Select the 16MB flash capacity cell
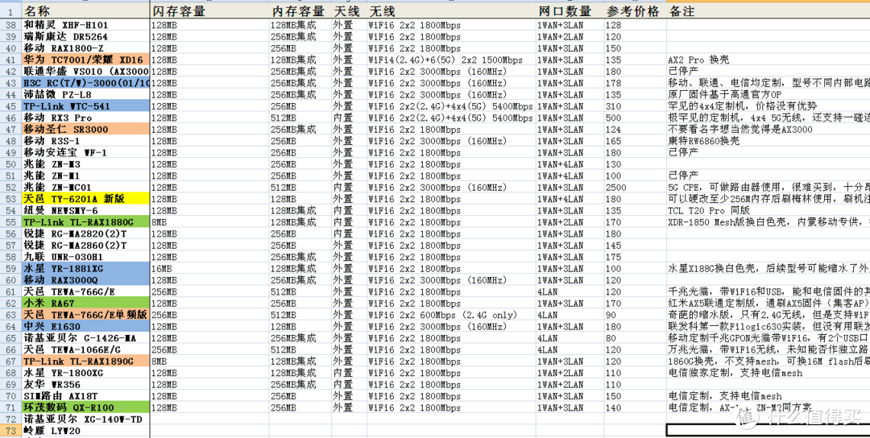The image size is (870, 438). click(x=209, y=268)
